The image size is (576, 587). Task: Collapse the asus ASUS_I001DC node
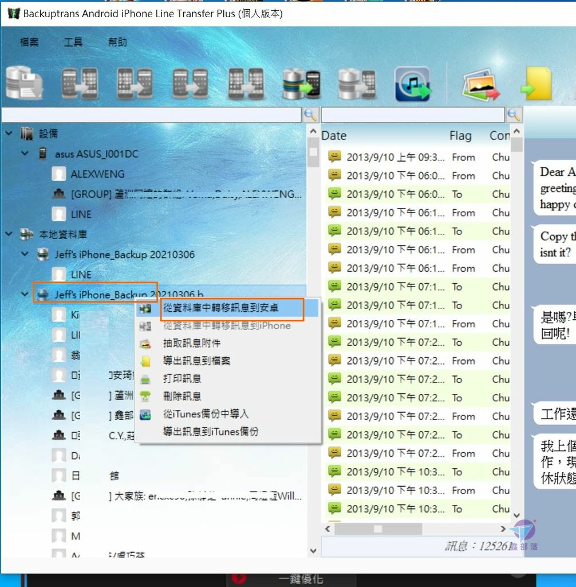tap(25, 154)
